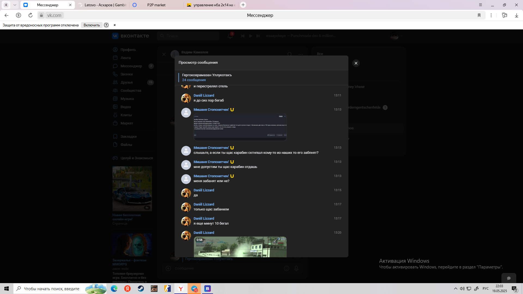This screenshot has width=523, height=294.
Task: Close the message view modal
Action: click(356, 63)
